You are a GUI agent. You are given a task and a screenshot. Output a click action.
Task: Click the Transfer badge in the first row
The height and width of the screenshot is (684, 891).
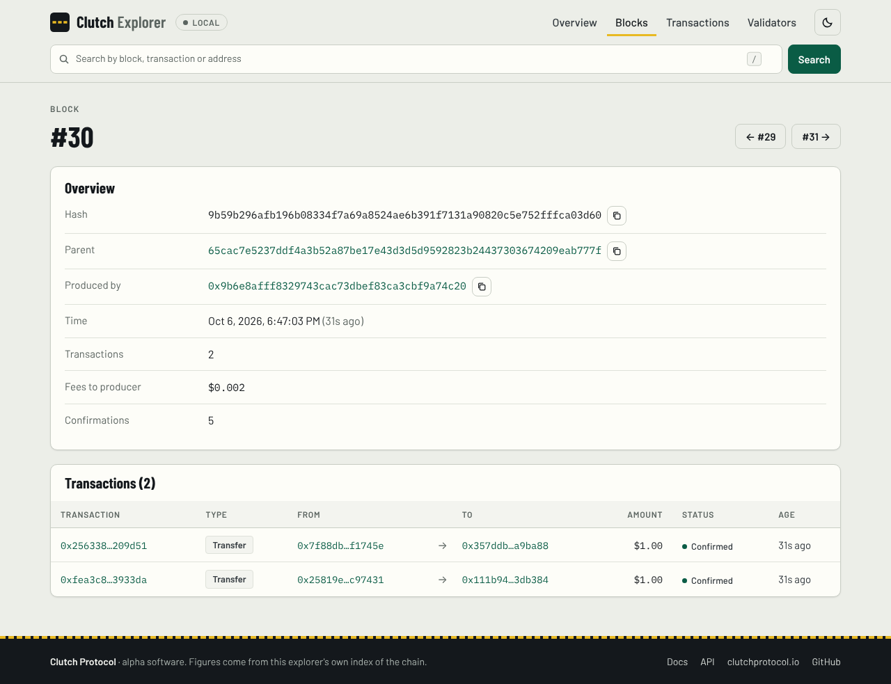(229, 545)
